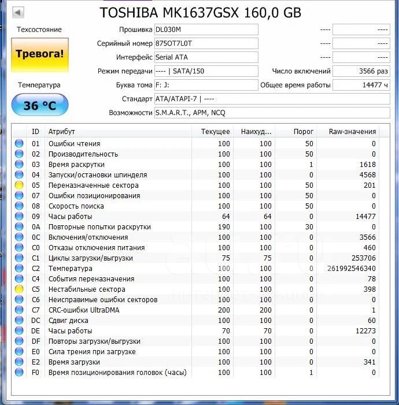Image resolution: width=399 pixels, height=405 pixels.
Task: Click the 36 °C temperature indicator
Action: 40,105
